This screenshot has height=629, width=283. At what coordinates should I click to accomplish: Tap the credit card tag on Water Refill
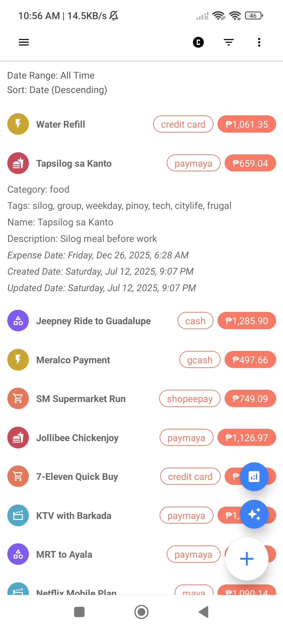183,124
